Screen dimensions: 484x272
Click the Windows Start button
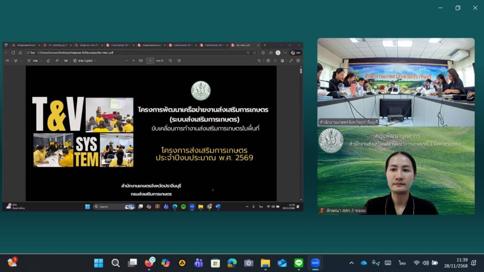pyautogui.click(x=99, y=263)
